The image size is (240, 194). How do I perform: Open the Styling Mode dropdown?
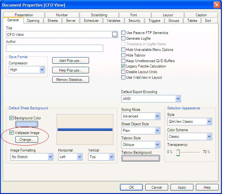157,116
